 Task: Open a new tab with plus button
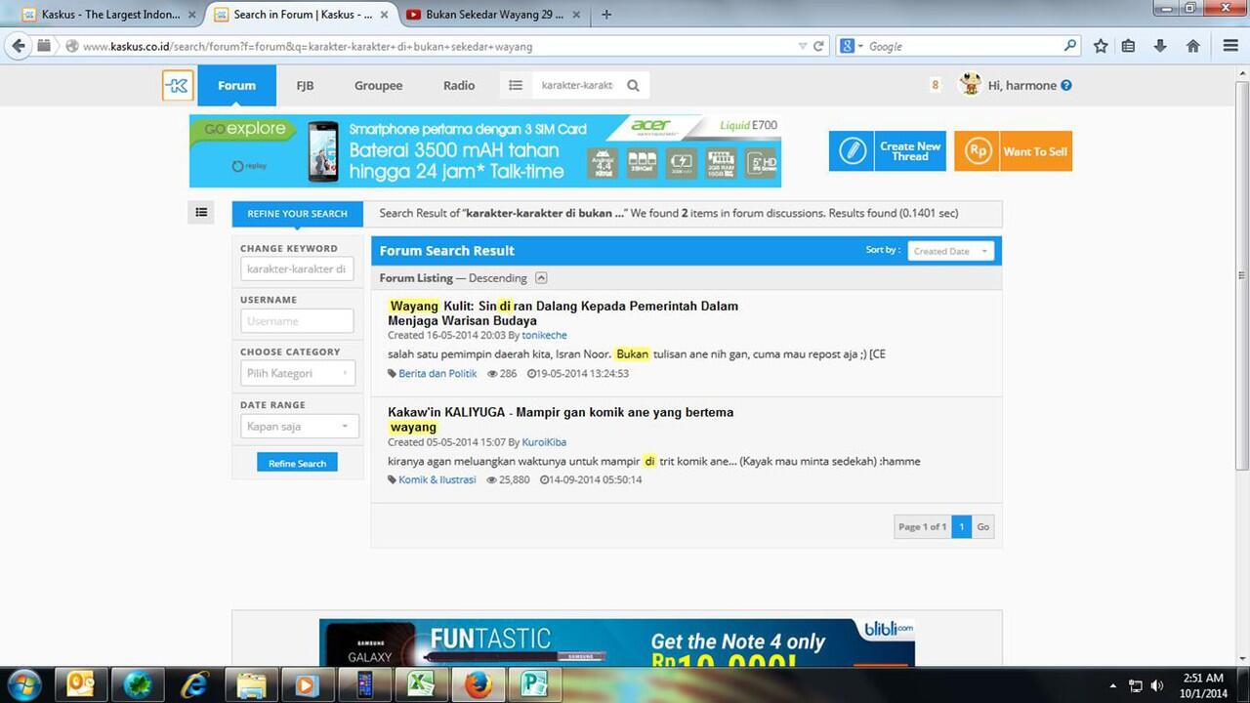[606, 15]
